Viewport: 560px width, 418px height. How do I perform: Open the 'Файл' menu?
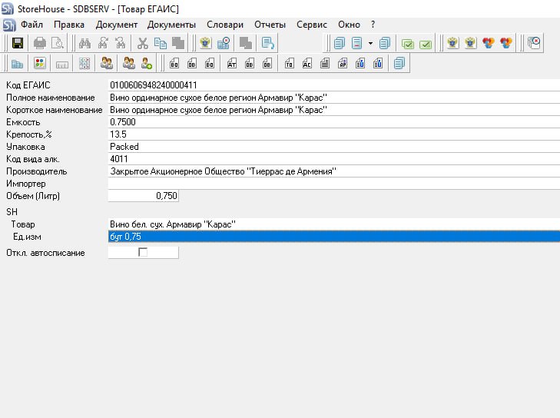coord(31,25)
